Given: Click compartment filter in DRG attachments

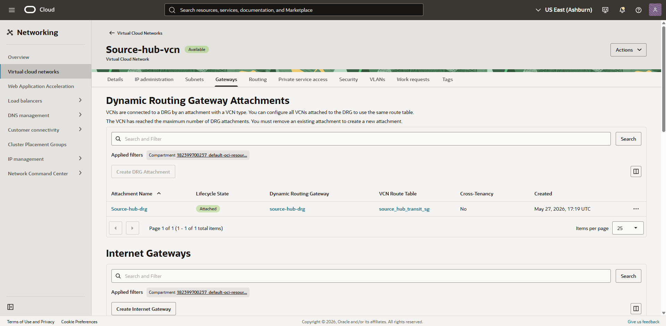Looking at the screenshot, I should (198, 155).
